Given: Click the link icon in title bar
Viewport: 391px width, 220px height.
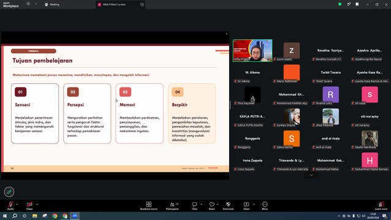Looking at the screenshot, I should (349, 4).
